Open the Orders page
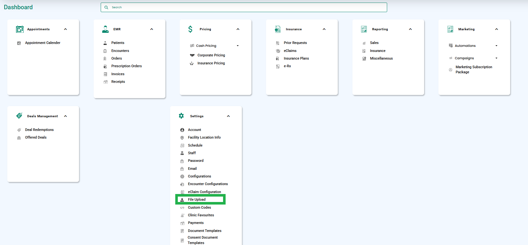Viewport: 528px width, 245px height. [x=117, y=59]
